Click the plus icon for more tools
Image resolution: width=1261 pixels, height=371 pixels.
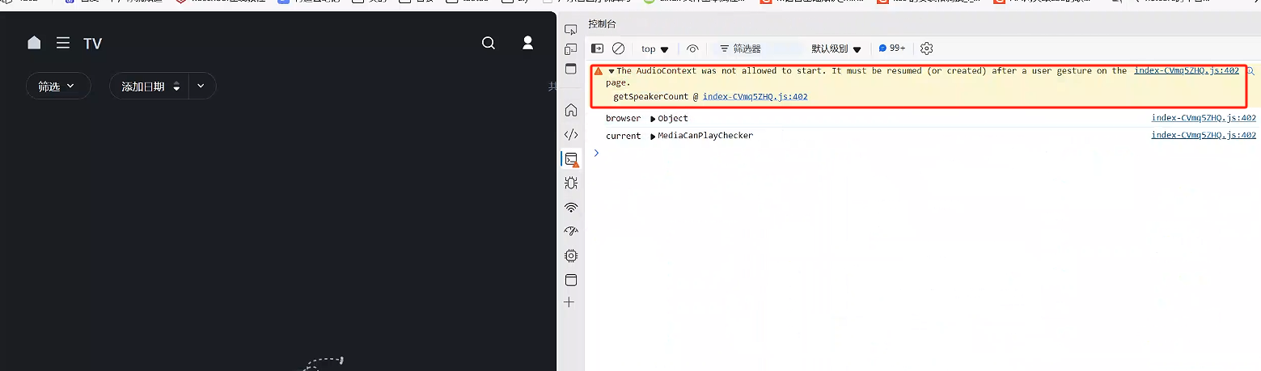tap(569, 302)
